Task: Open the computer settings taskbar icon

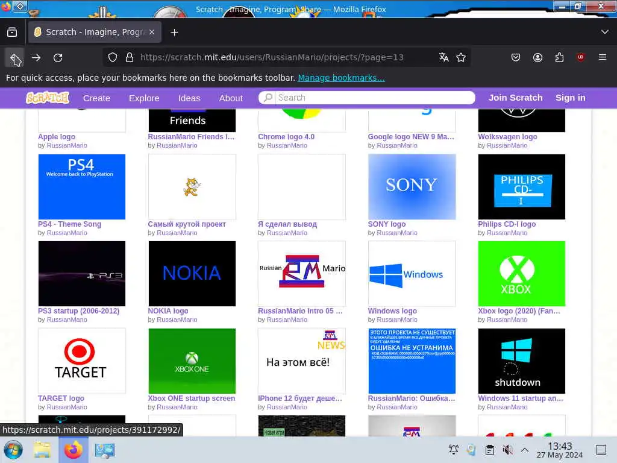Action: pos(105,450)
